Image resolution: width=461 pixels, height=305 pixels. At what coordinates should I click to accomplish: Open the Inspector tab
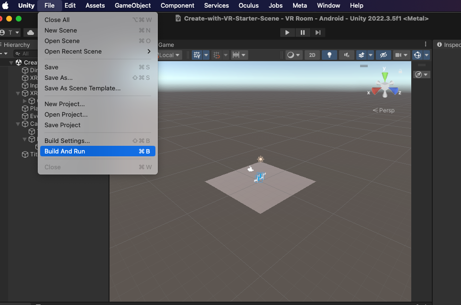448,44
